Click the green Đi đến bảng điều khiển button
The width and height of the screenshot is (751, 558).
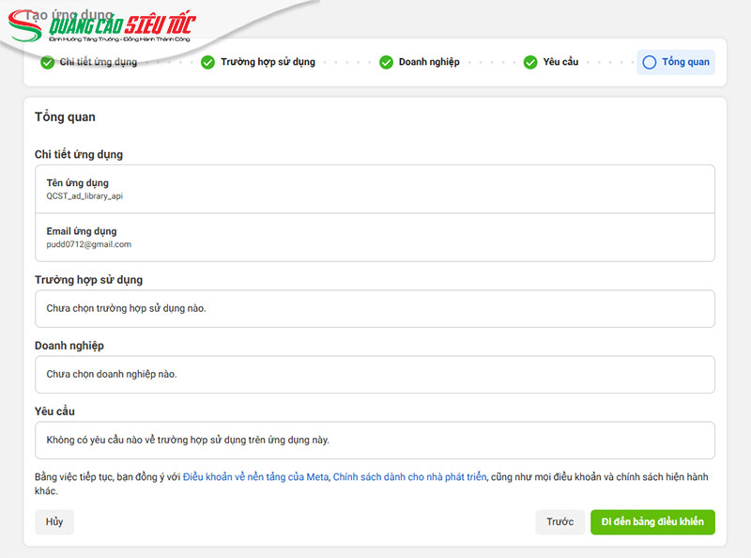pyautogui.click(x=652, y=522)
